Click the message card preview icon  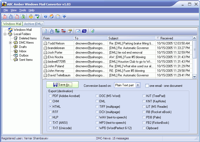78,31
